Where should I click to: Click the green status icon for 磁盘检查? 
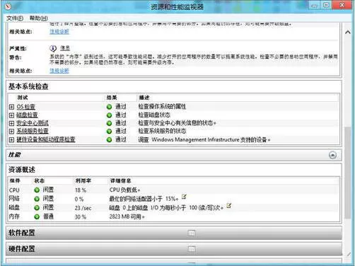click(x=109, y=115)
